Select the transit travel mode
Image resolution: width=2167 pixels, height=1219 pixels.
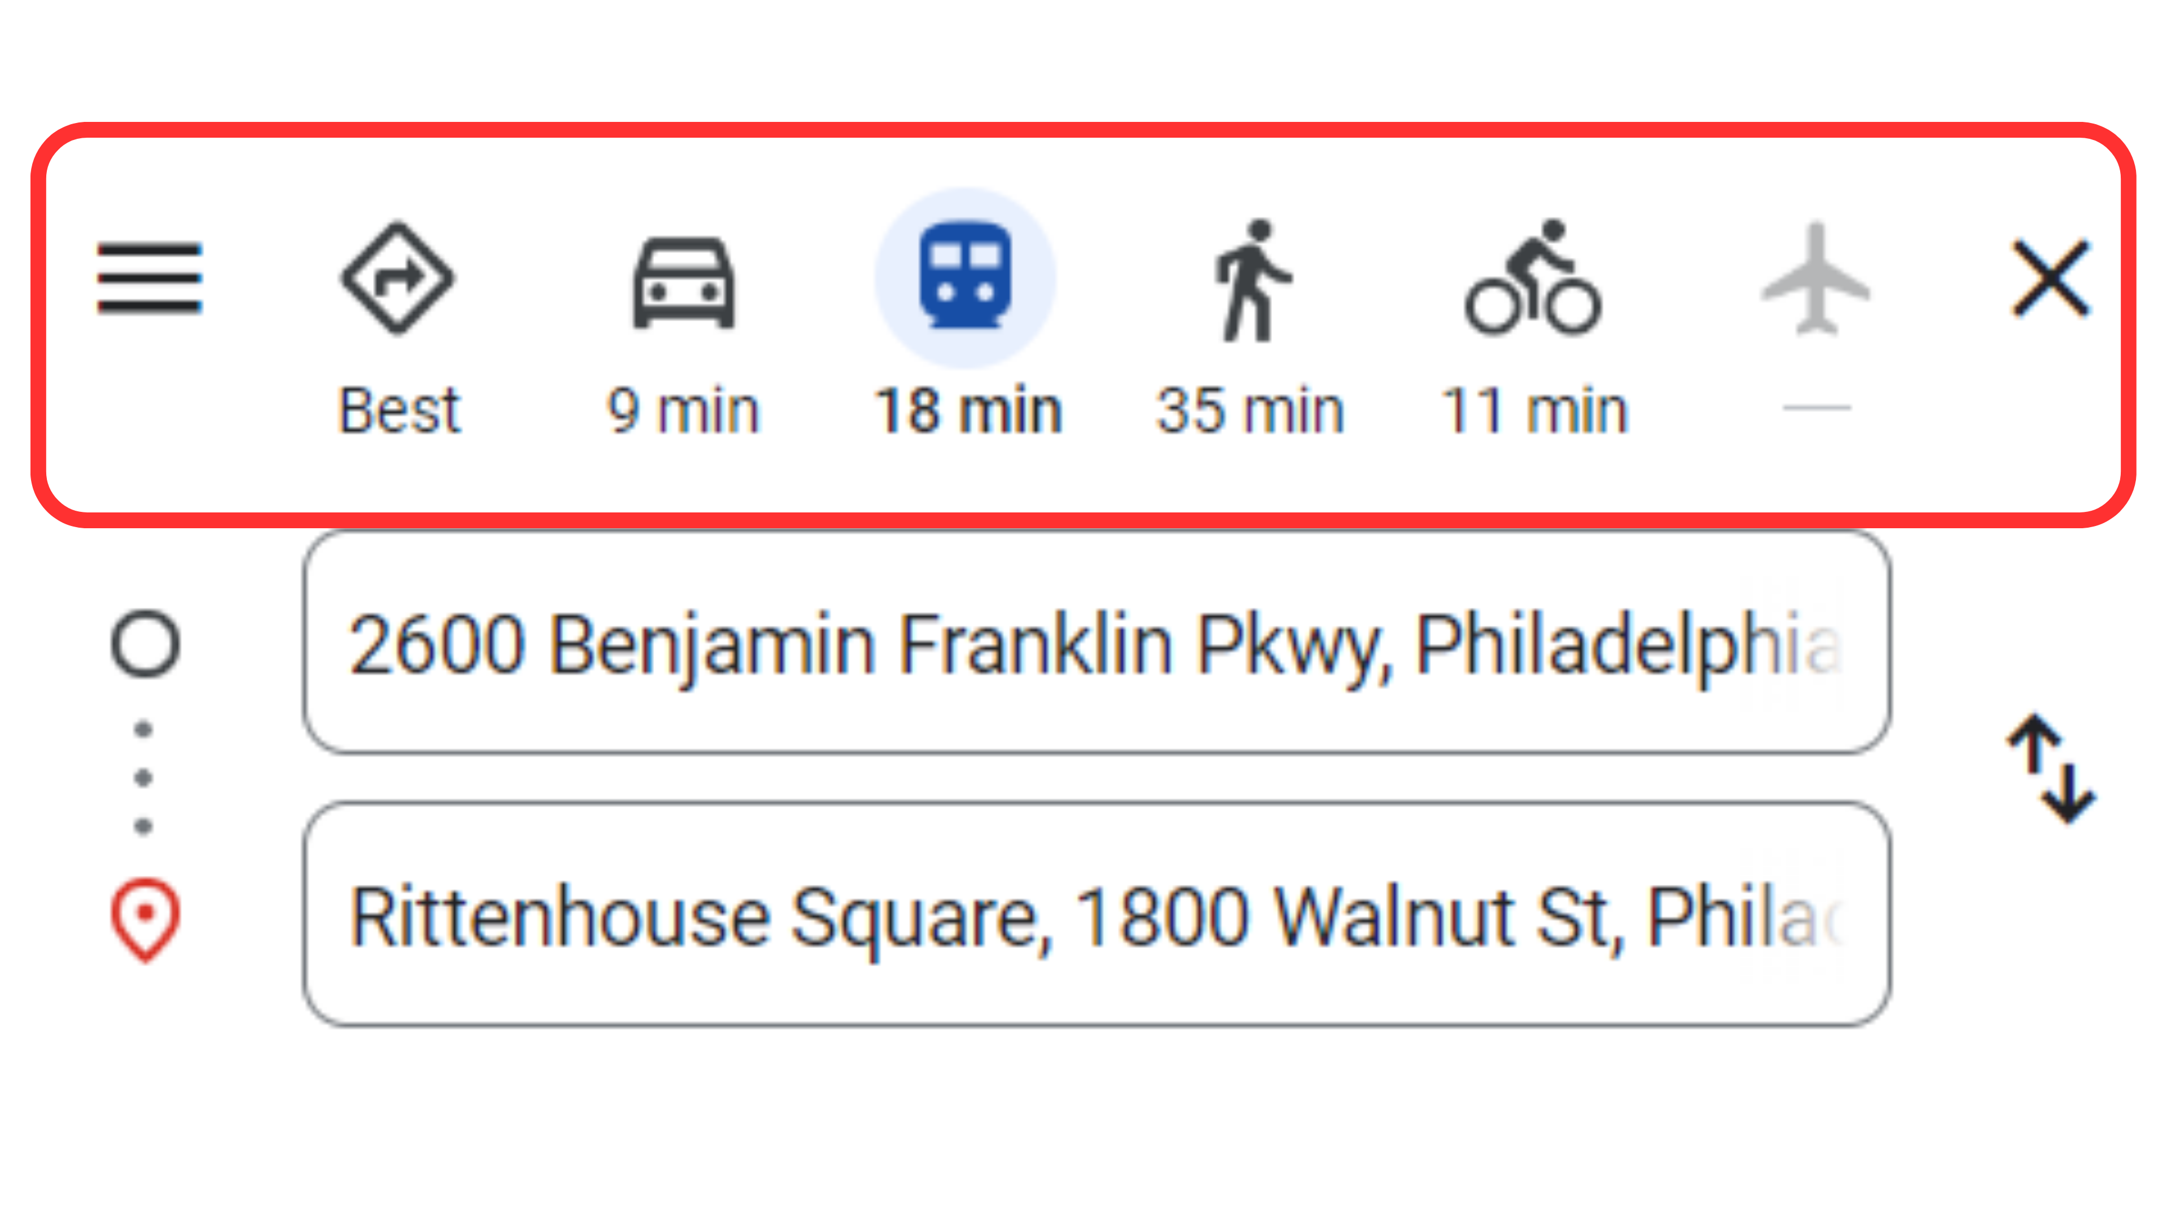click(x=965, y=278)
